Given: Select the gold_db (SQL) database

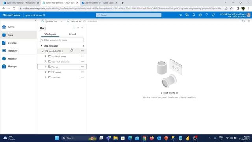Looking at the screenshot, I should point(56,51).
